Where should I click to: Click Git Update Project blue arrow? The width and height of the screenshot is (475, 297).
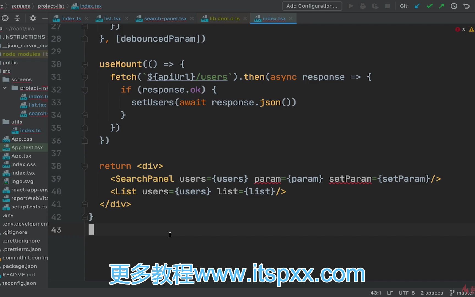click(417, 6)
